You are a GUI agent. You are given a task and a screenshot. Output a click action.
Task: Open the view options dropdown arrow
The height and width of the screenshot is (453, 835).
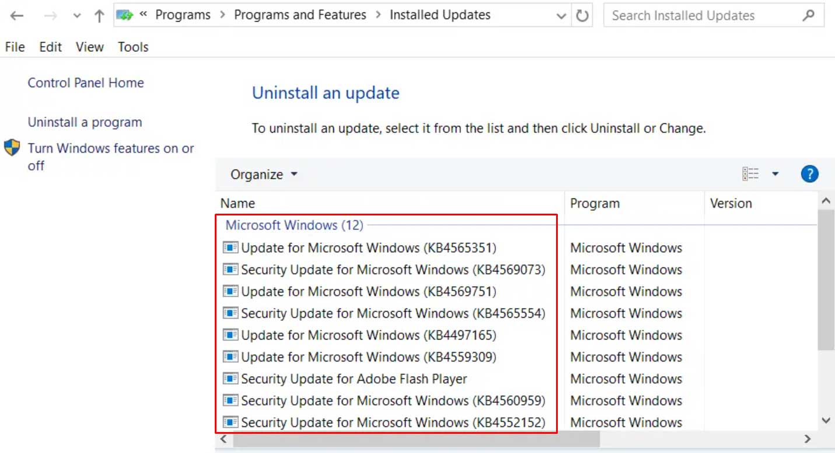point(775,174)
